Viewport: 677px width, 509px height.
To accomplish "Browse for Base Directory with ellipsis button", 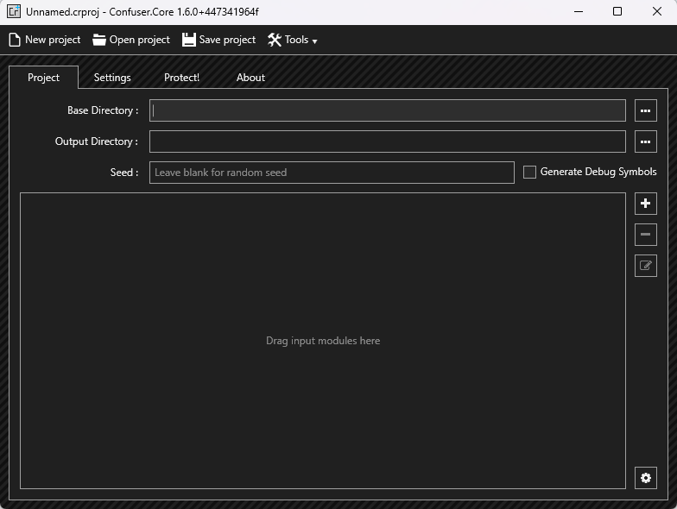I will click(645, 110).
